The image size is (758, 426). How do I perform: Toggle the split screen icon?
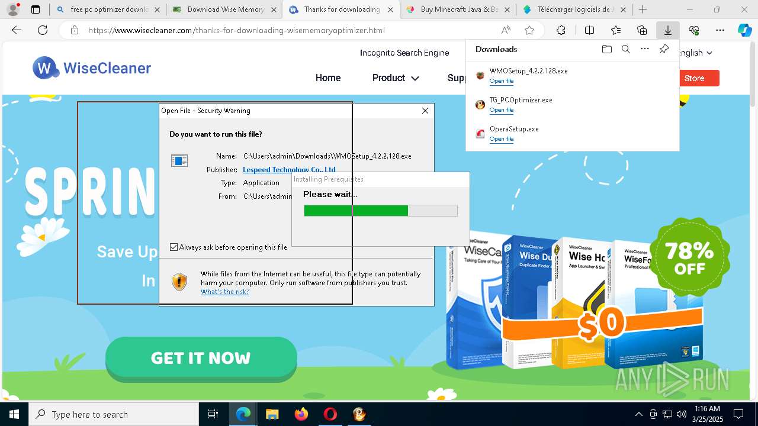coord(589,30)
